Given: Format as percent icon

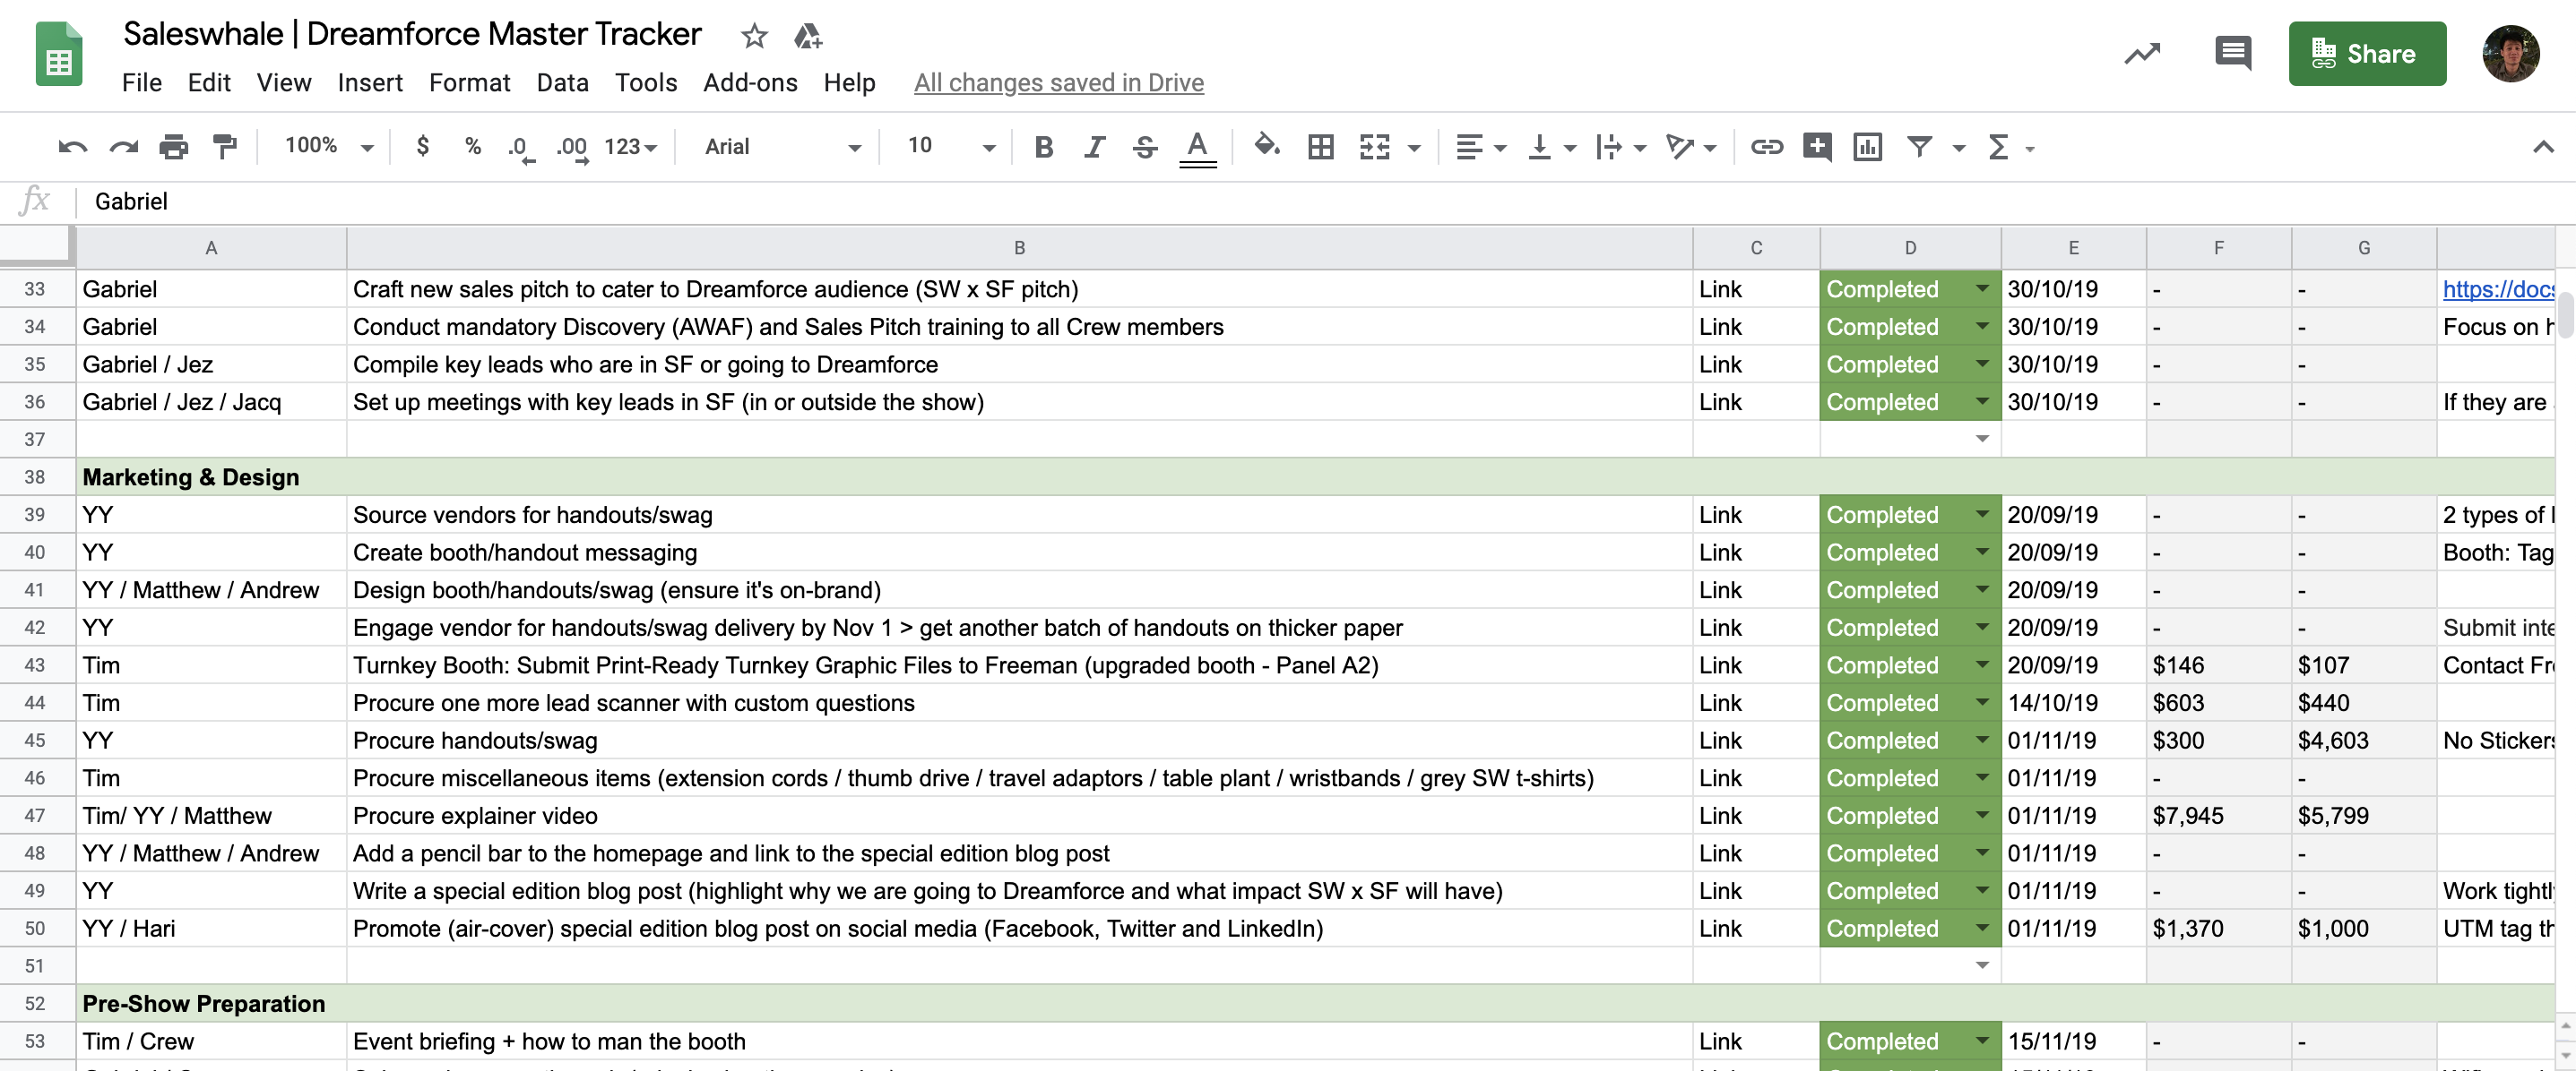Looking at the screenshot, I should [x=473, y=146].
